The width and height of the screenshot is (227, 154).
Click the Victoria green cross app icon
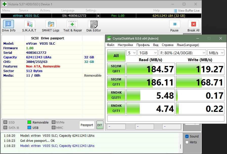5,4
